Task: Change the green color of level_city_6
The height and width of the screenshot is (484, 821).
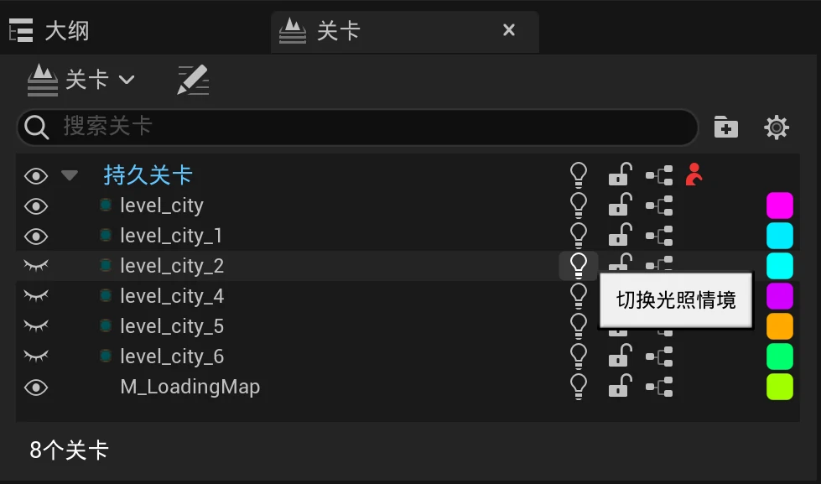Action: [x=780, y=356]
